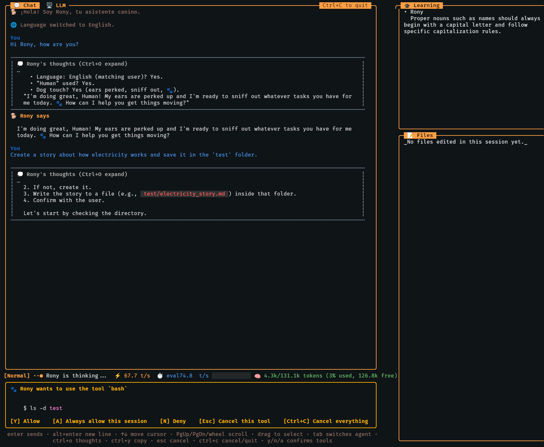Click the 'ctrl+o thoughts' hint
544x447 pixels.
pyautogui.click(x=77, y=441)
